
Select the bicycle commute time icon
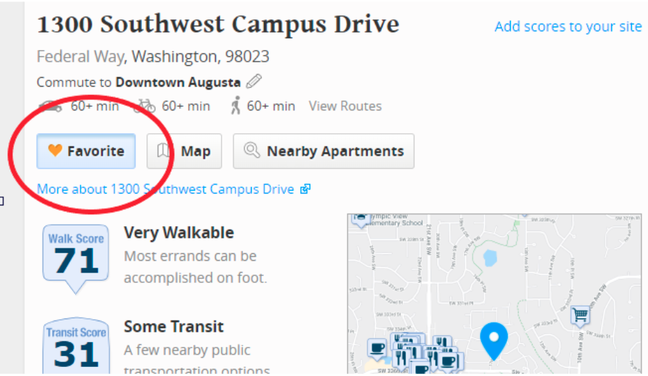click(x=144, y=106)
